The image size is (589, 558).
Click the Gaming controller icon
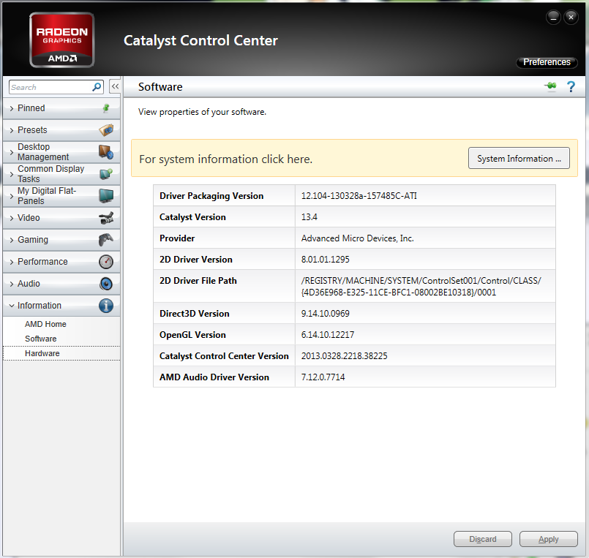pos(106,240)
